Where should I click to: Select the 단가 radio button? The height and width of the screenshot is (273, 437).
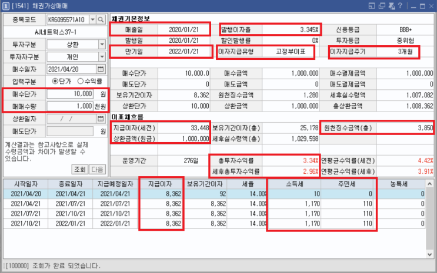point(55,81)
